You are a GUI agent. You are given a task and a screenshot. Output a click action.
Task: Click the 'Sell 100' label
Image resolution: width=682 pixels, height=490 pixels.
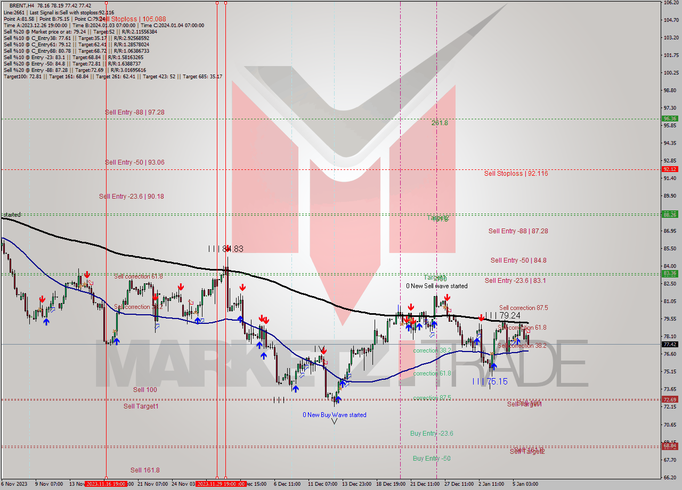point(145,390)
